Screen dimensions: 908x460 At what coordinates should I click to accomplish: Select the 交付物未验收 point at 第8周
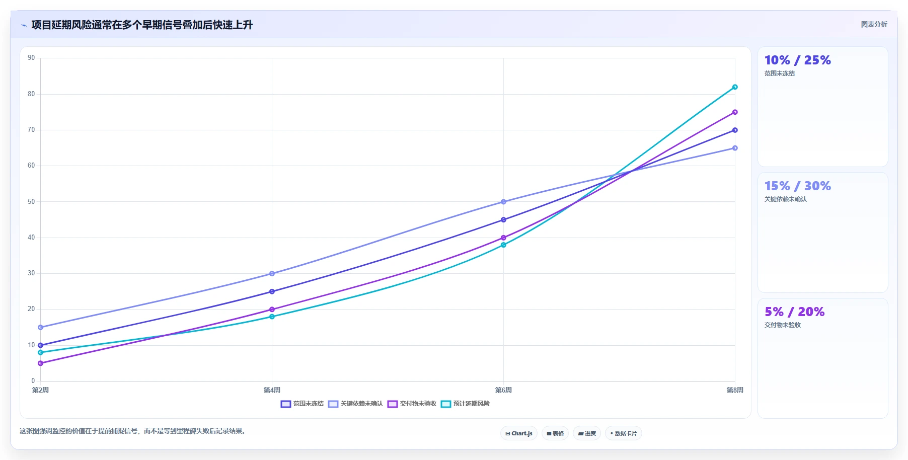735,112
